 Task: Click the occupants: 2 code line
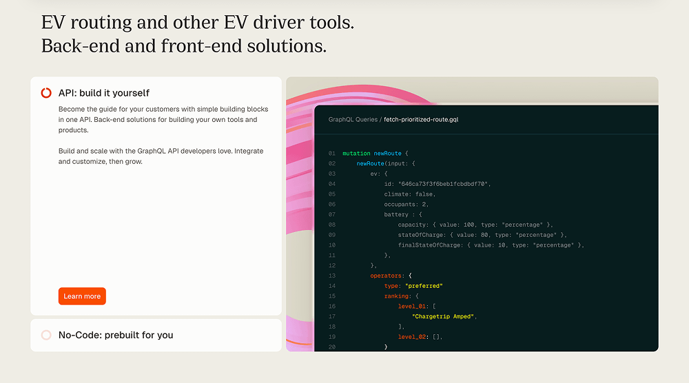pyautogui.click(x=406, y=204)
